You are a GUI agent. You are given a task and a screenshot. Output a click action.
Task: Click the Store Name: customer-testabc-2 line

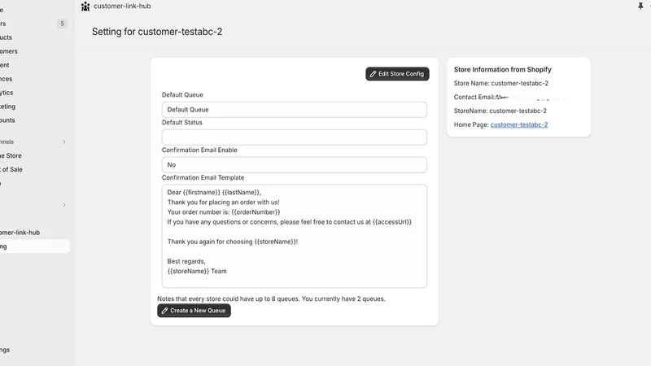click(500, 83)
